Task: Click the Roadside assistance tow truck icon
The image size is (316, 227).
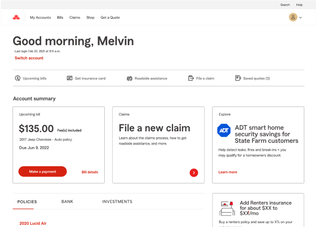Action: 130,78
